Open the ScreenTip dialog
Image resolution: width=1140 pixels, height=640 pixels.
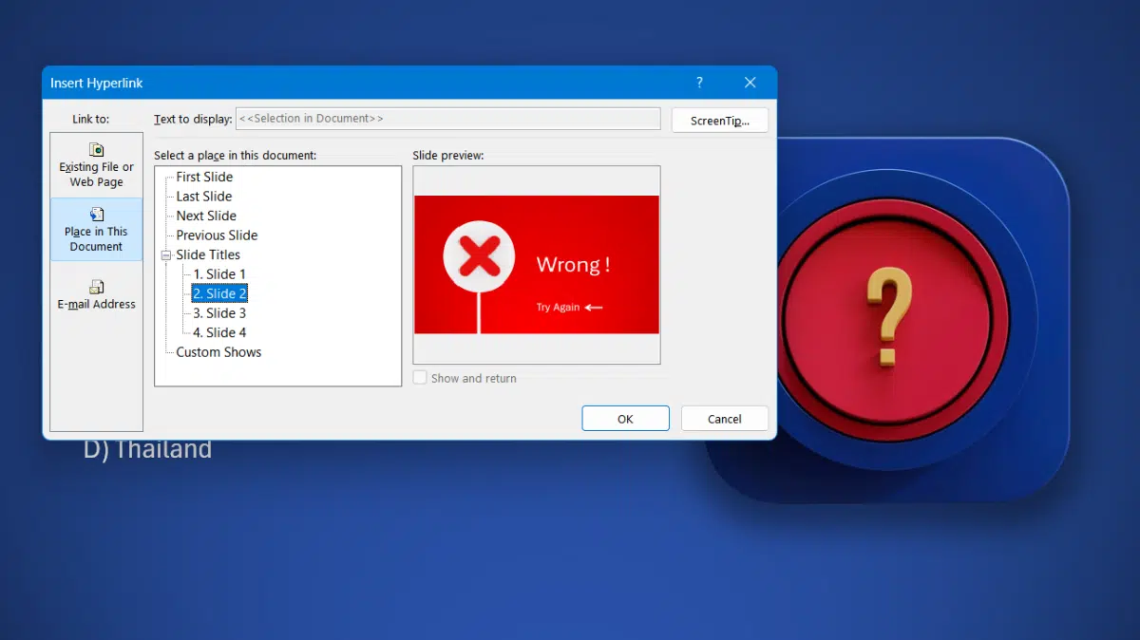coord(719,120)
